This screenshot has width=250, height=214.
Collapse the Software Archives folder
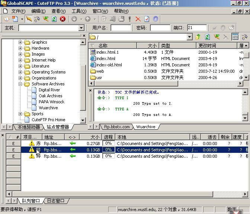point(20,84)
